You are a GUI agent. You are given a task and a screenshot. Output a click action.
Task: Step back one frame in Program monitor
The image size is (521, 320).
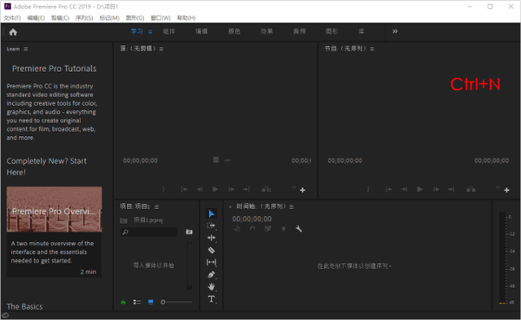[x=405, y=189]
